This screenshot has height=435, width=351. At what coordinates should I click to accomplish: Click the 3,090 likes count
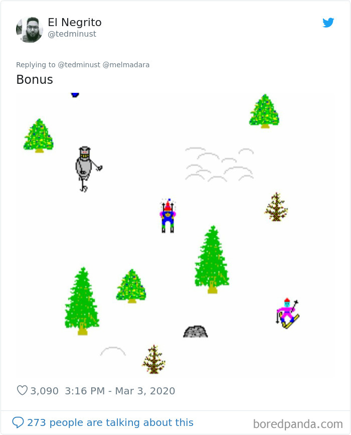coord(44,391)
